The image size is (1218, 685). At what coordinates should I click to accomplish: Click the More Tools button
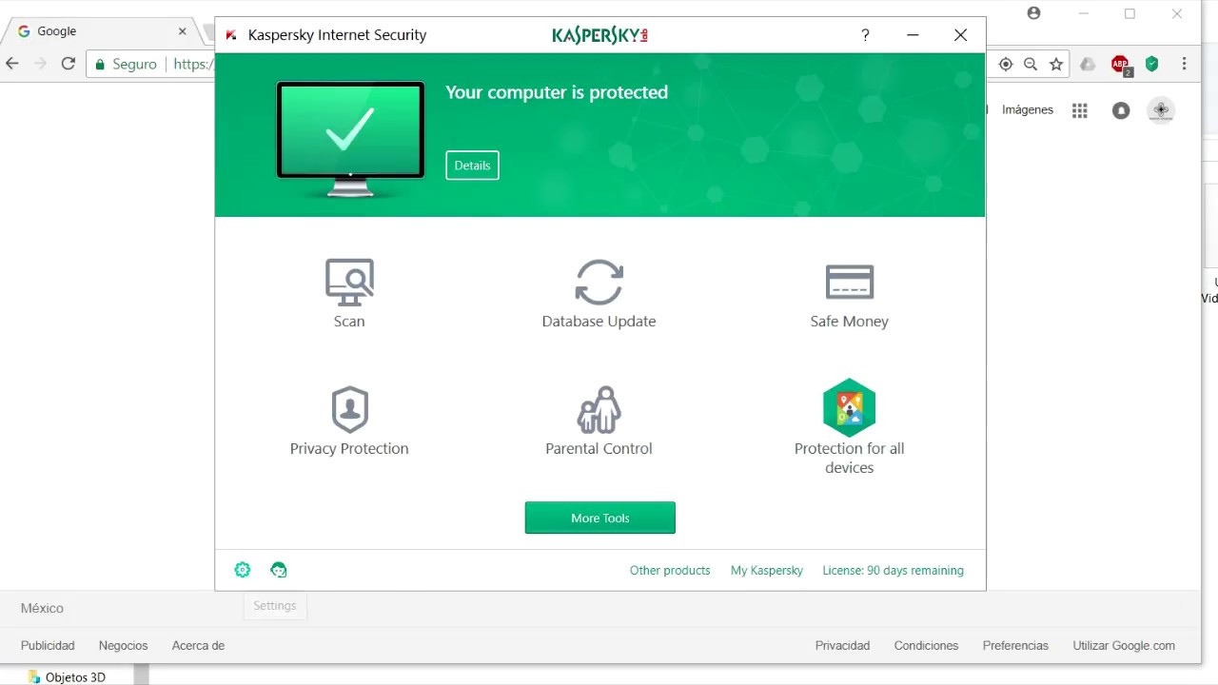(599, 518)
